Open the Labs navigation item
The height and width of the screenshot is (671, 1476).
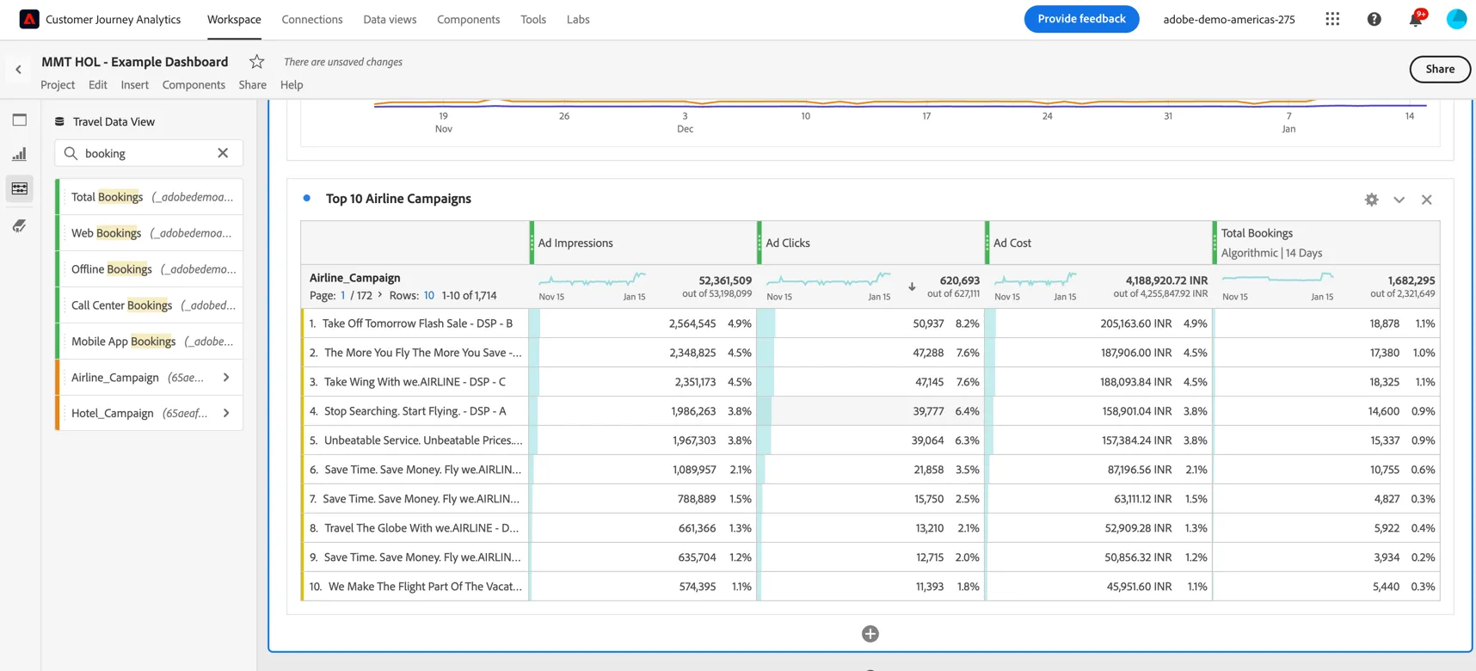tap(578, 19)
